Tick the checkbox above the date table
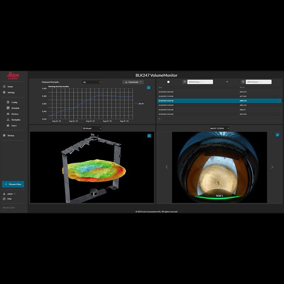 [x=169, y=82]
